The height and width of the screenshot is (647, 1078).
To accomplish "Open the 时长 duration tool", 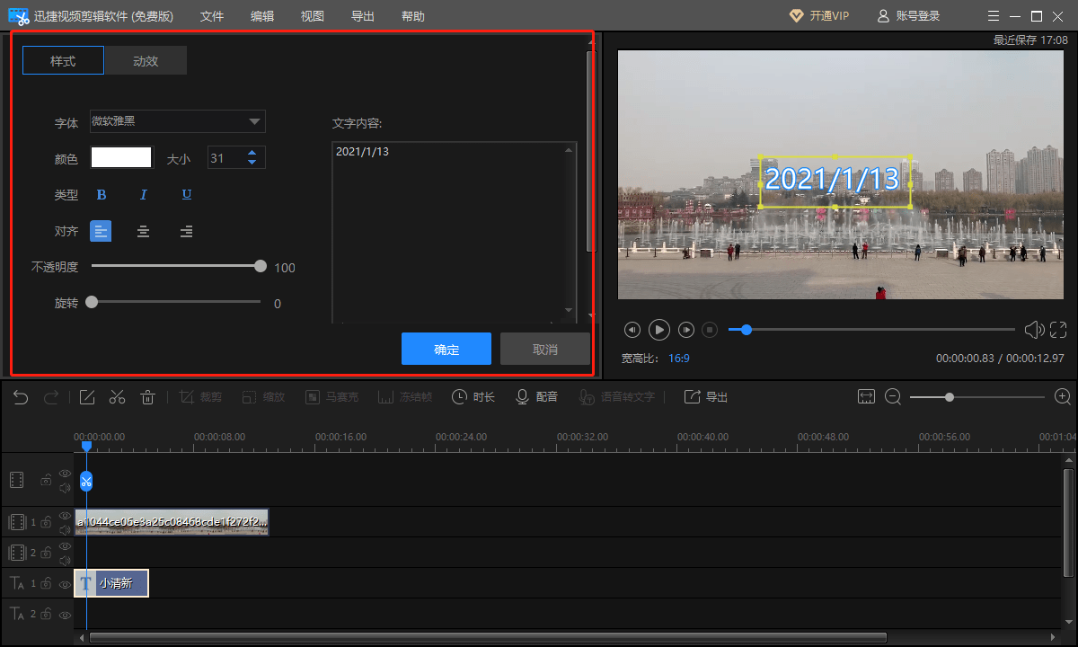I will pyautogui.click(x=473, y=397).
